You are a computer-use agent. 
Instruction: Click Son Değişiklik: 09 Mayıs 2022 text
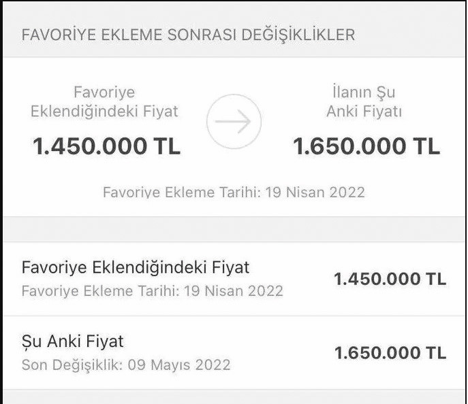pos(126,365)
